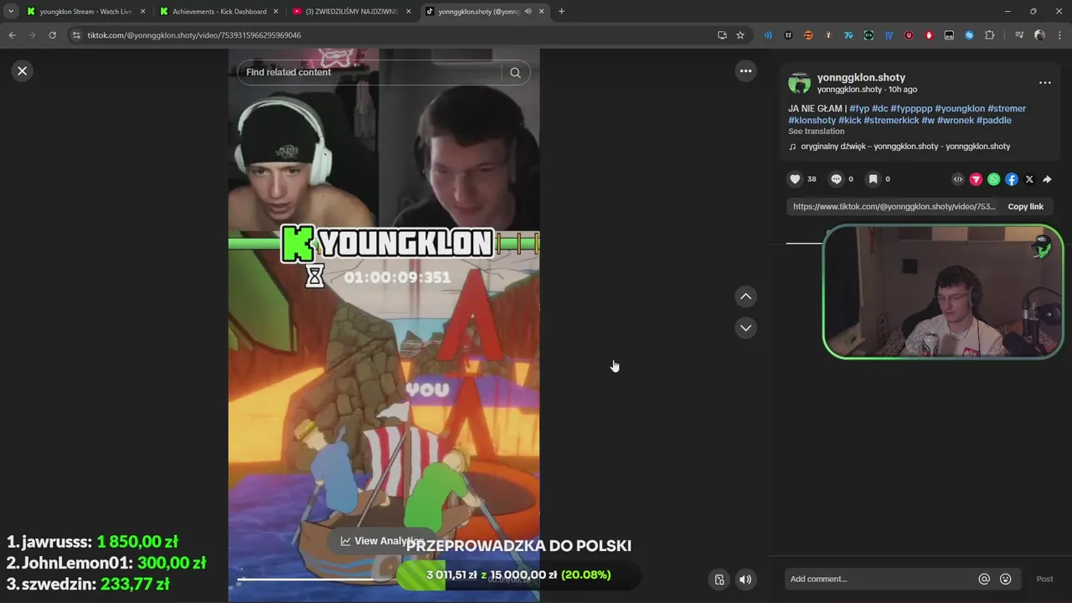Open the #klonshoty hashtag link

pyautogui.click(x=812, y=121)
